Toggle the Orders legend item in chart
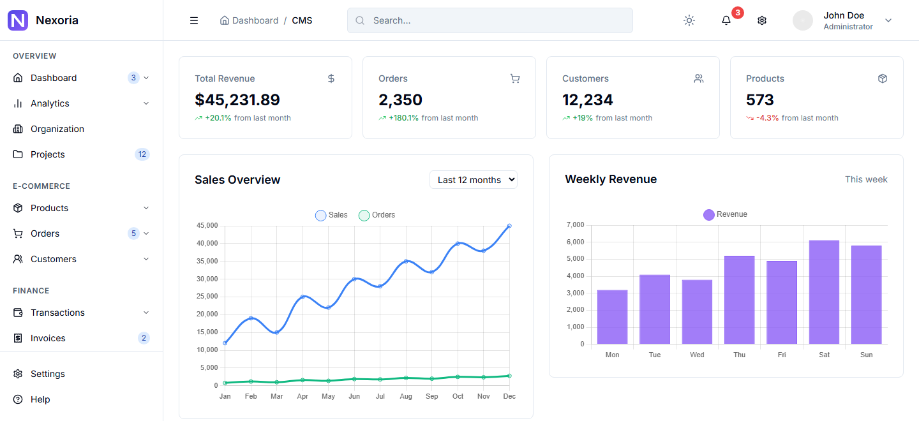This screenshot has height=421, width=919. coord(377,215)
